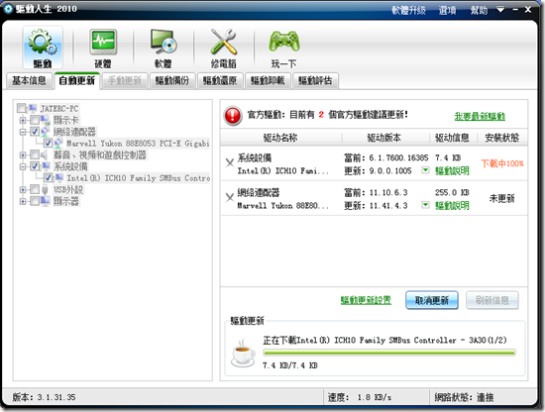Switch to the 基本信息 tab
This screenshot has height=412, width=545.
pos(29,80)
